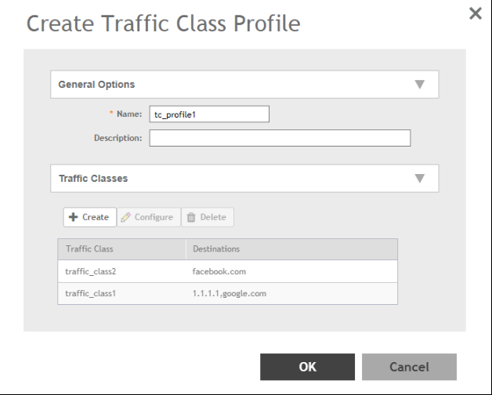The height and width of the screenshot is (395, 492).
Task: Click the Delete button label
Action: click(213, 217)
